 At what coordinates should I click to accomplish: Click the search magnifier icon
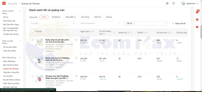74,23
